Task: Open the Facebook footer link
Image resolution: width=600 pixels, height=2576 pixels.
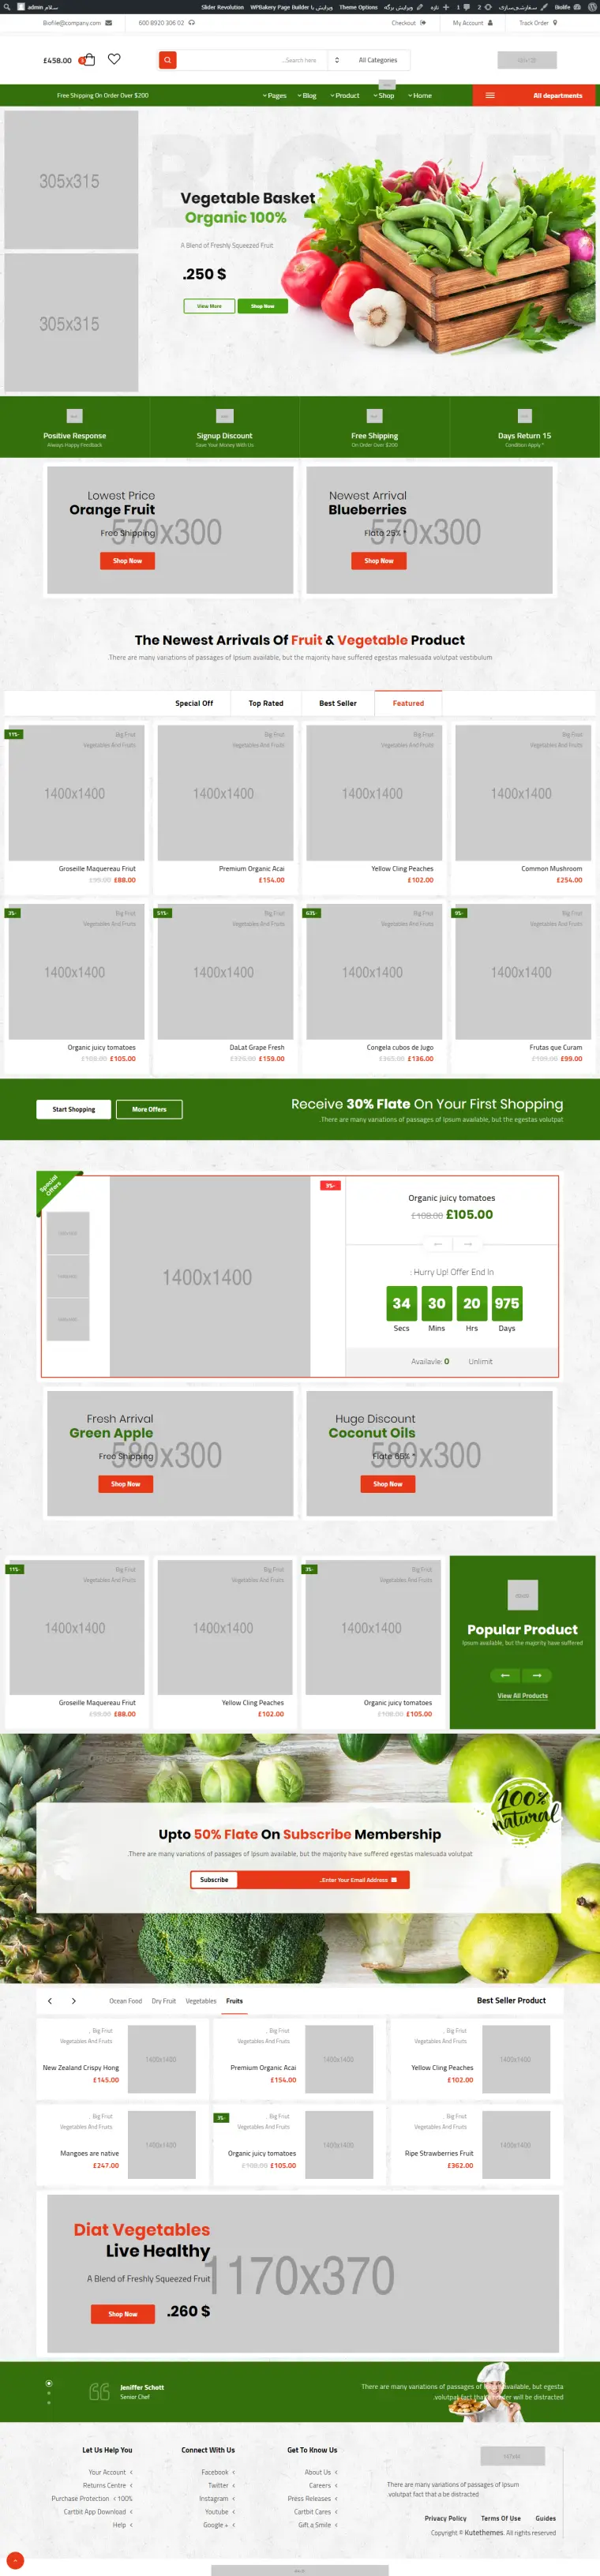Action: pyautogui.click(x=215, y=2472)
